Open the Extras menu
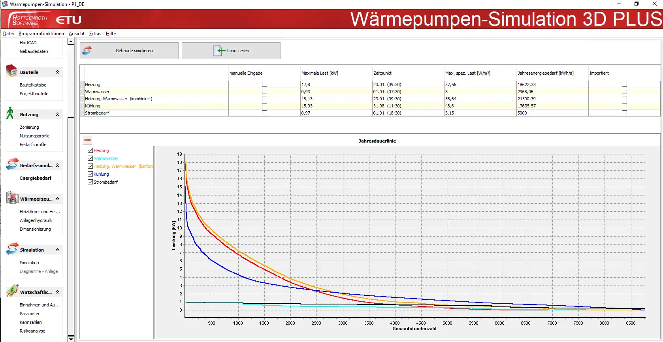 click(x=95, y=34)
